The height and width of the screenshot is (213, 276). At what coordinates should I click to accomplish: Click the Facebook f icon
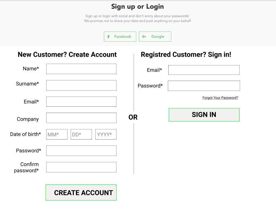[108, 37]
